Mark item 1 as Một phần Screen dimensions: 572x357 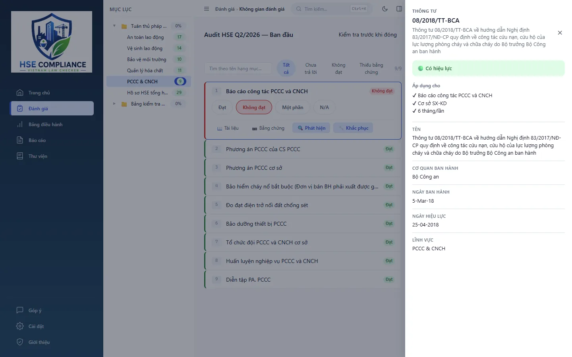coord(292,107)
